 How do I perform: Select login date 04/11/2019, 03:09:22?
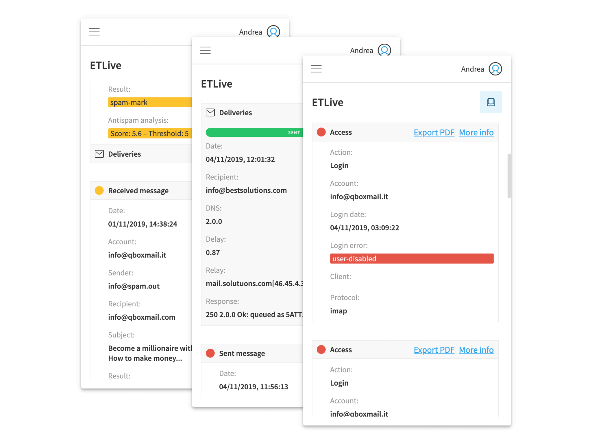point(365,227)
